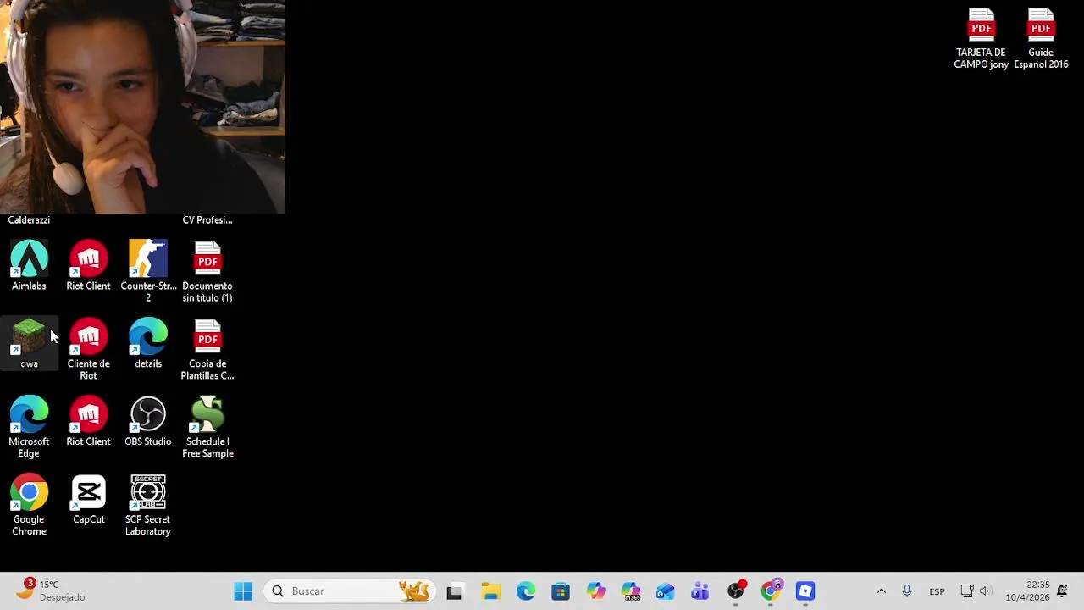Select the dwa Minecraft block shortcut
Viewport: 1084px width, 610px height.
tap(30, 344)
